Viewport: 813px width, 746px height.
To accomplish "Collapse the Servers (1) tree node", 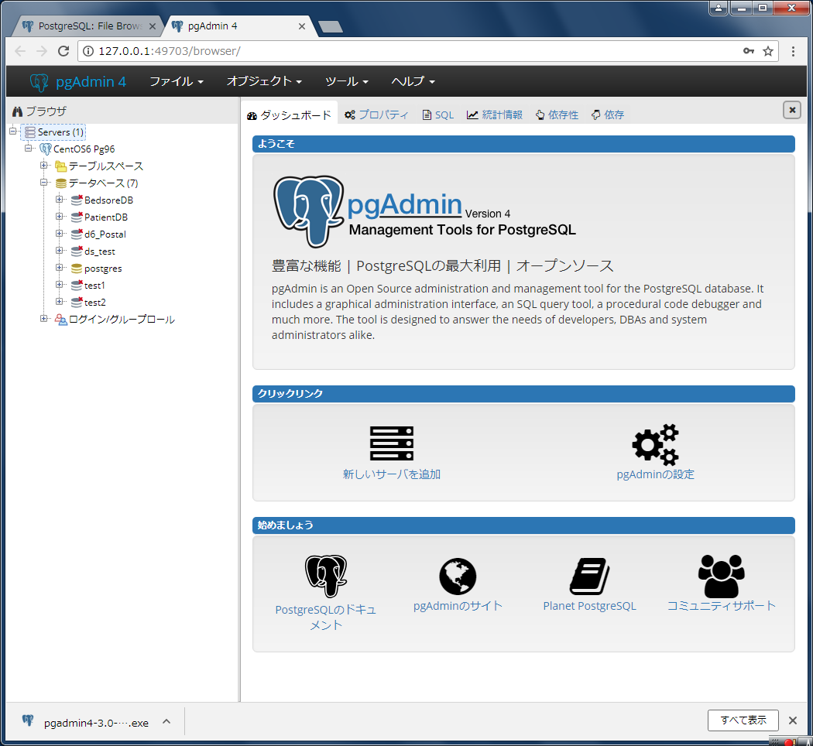I will [13, 132].
